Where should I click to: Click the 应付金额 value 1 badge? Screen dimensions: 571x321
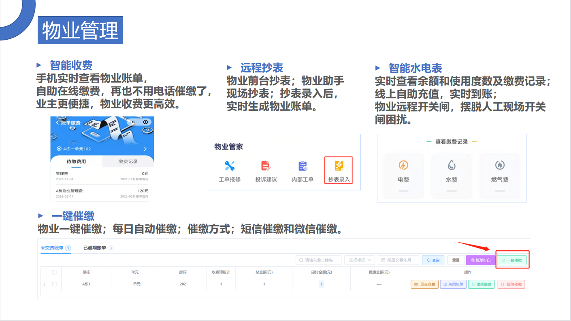click(322, 284)
